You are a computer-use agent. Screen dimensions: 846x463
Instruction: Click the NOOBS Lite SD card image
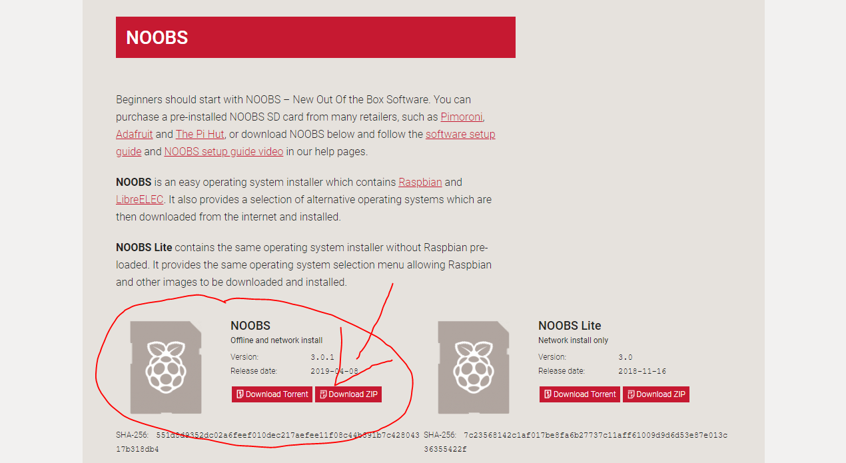tap(474, 367)
